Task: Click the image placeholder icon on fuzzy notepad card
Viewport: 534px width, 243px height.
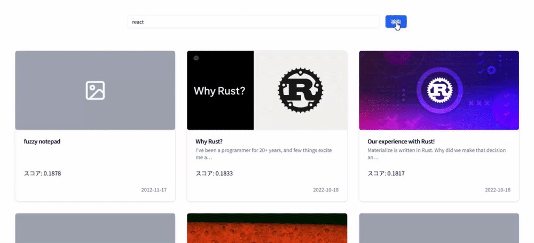Action: [96, 91]
